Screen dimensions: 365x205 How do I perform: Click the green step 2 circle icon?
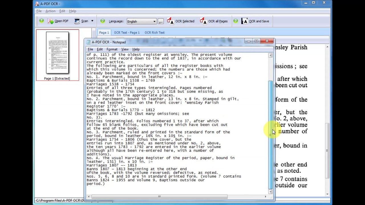point(103,21)
